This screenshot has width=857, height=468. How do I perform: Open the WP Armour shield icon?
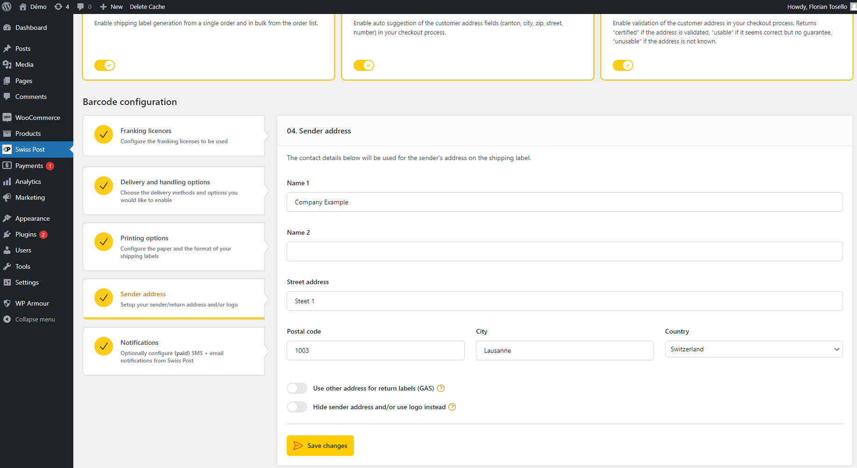click(7, 303)
